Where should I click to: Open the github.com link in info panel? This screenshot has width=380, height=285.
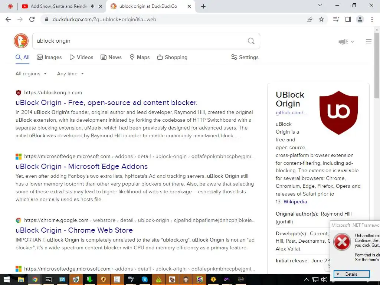pos(291,113)
